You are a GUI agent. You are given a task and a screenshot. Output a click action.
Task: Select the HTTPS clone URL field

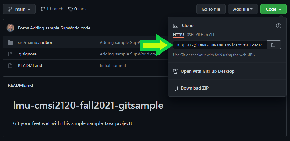click(x=220, y=45)
